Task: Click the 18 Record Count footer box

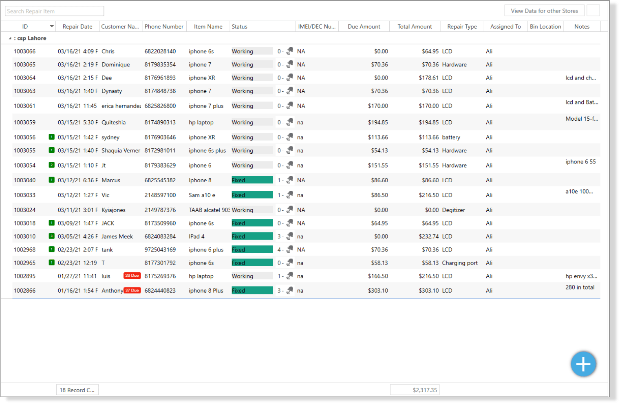Action: click(77, 390)
